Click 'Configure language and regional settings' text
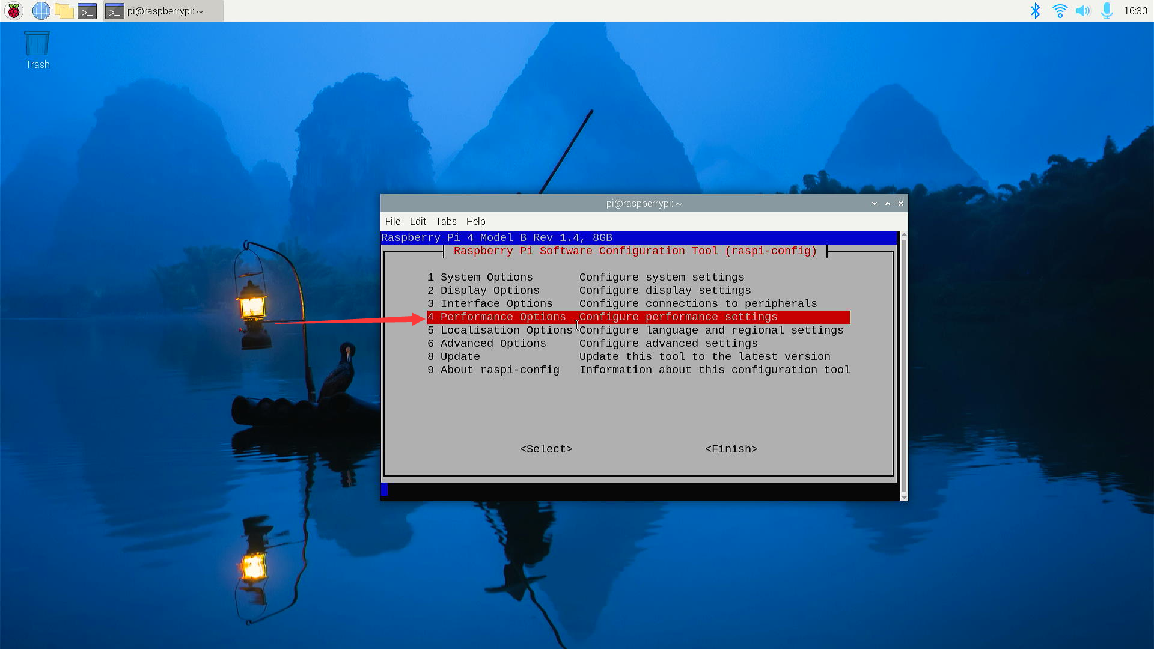1154x649 pixels. tap(712, 330)
